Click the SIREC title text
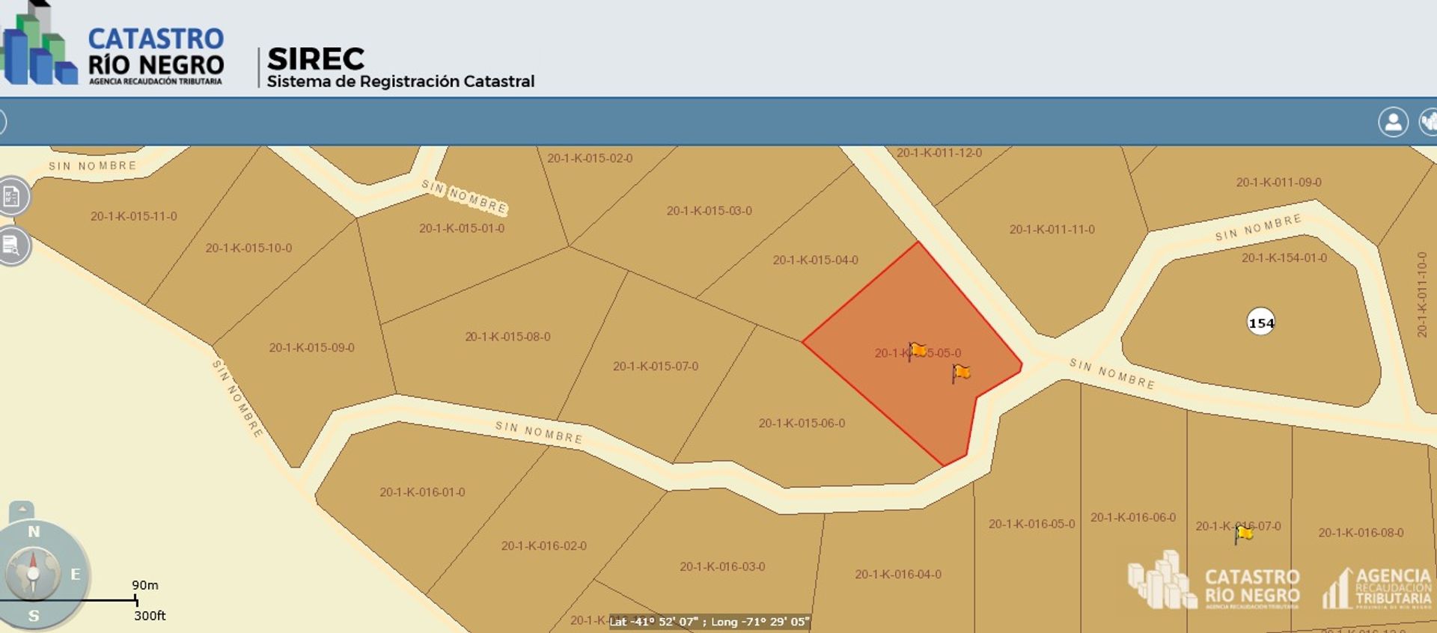Screen dimensions: 1437x633 [316, 58]
